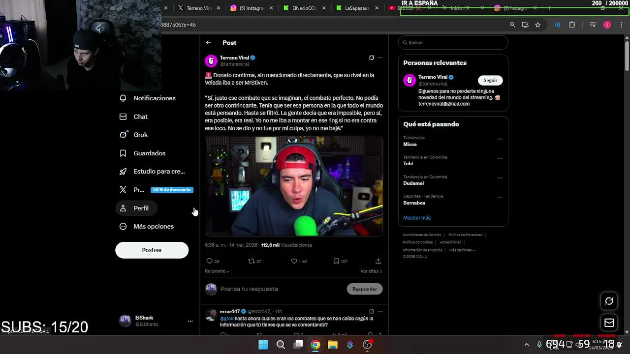Open browser extensions puzzle icon
The height and width of the screenshot is (354, 630).
572,25
